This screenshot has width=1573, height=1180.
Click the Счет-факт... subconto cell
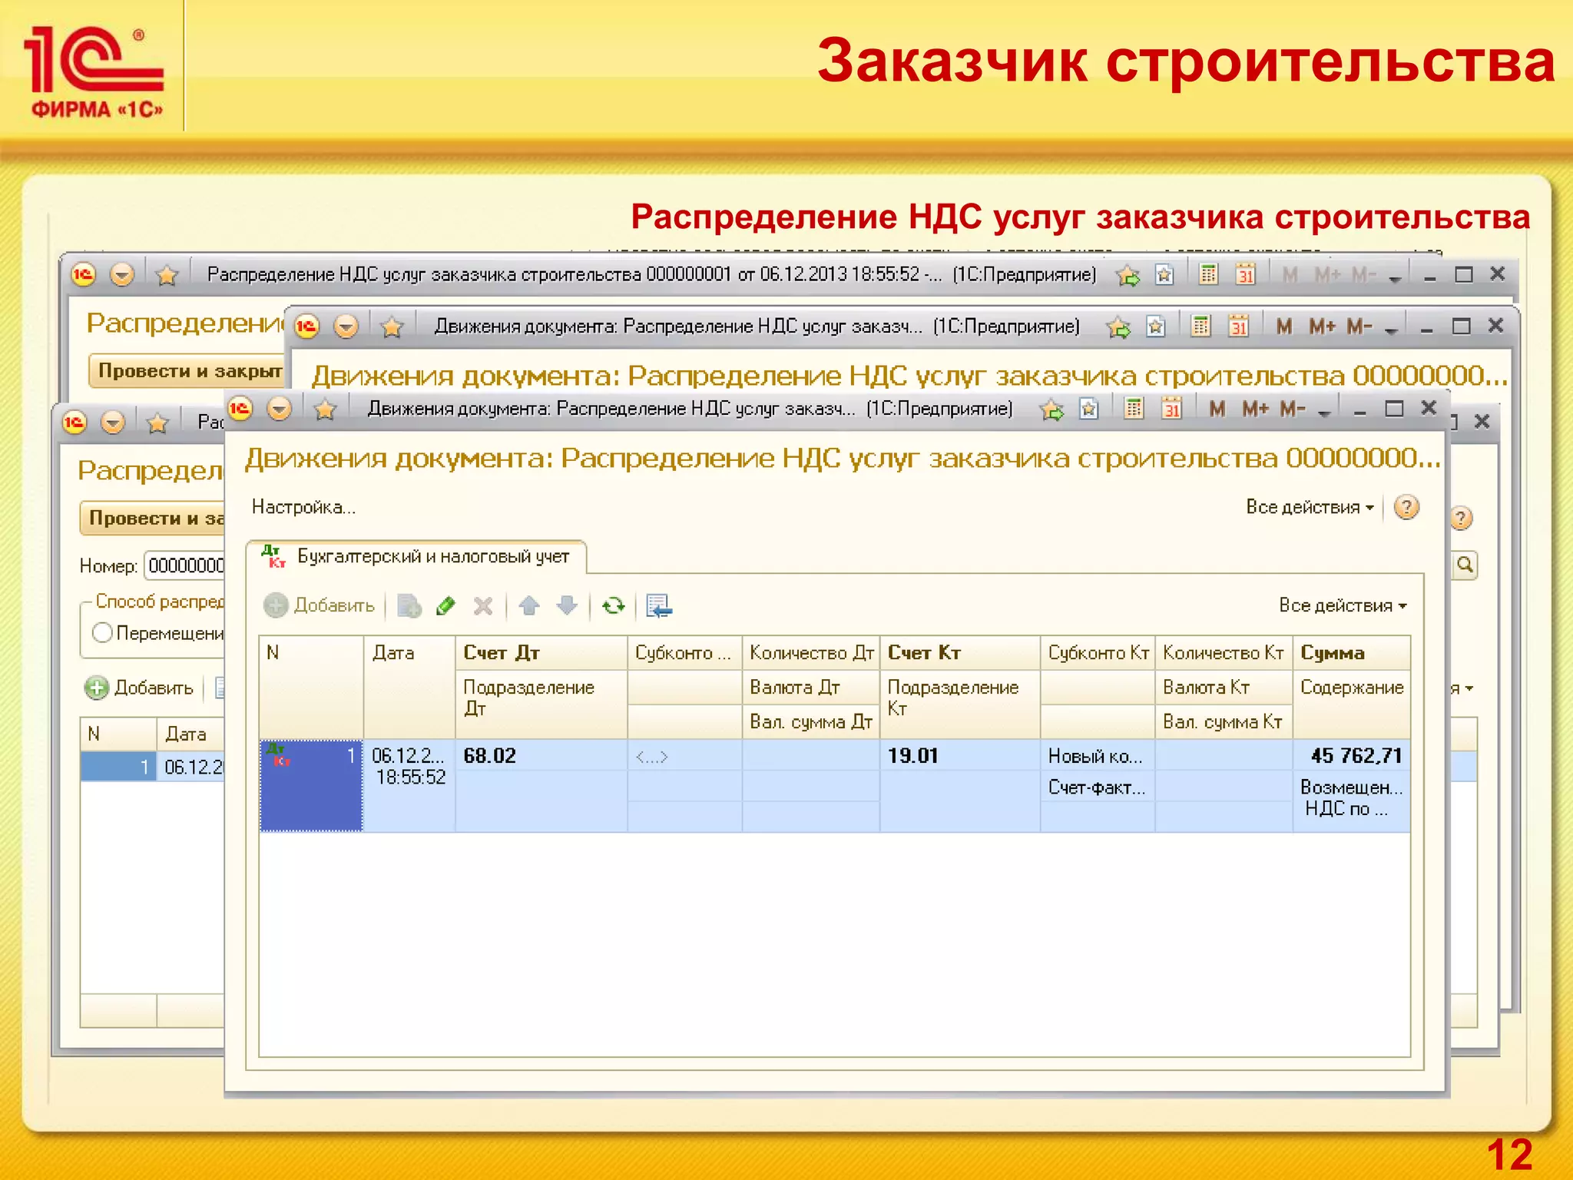[x=1097, y=787]
